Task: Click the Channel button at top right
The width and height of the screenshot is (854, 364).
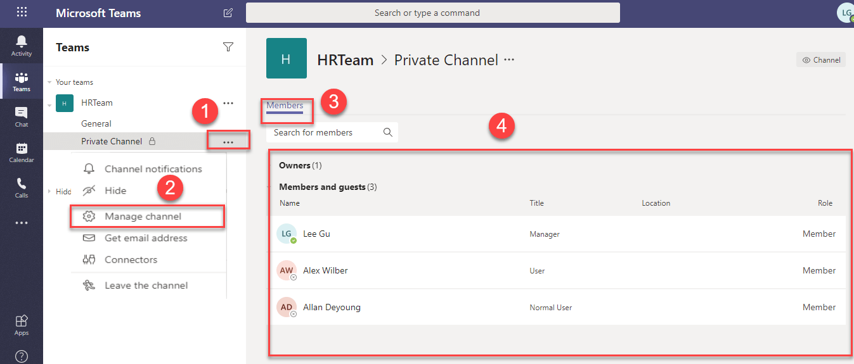Action: (821, 60)
